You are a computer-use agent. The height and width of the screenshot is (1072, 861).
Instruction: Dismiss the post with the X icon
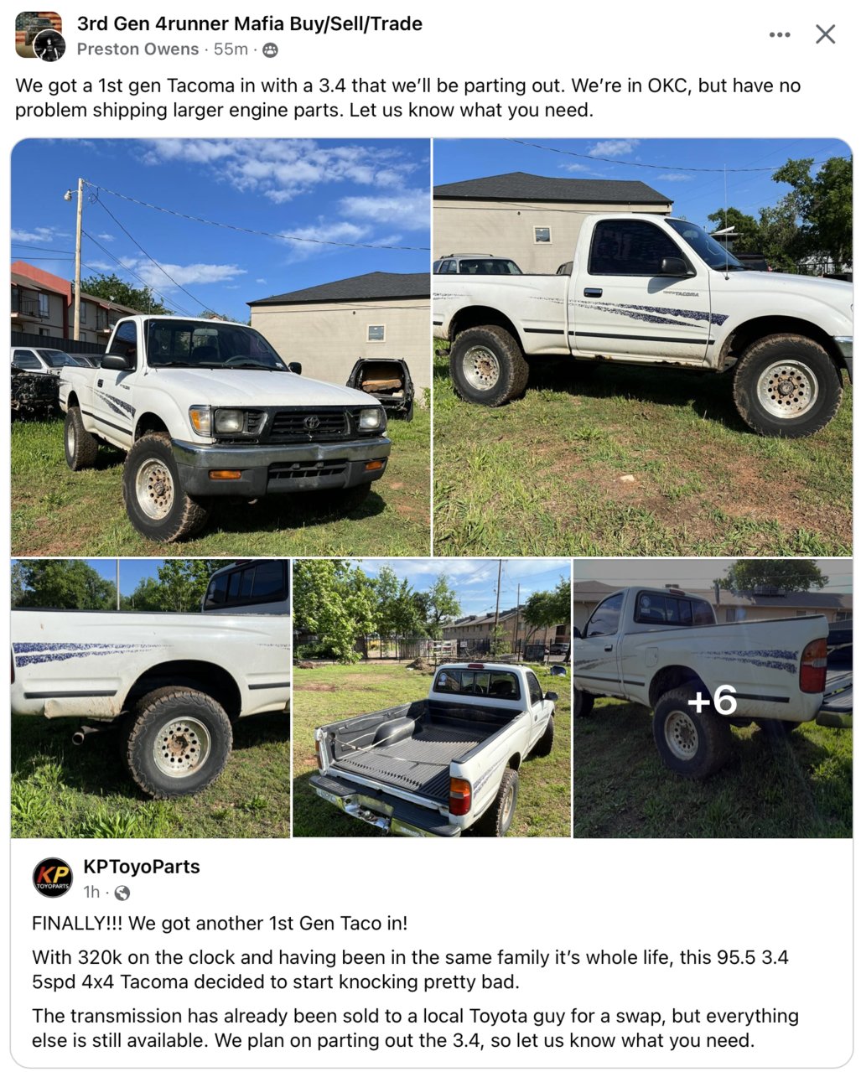click(x=826, y=34)
